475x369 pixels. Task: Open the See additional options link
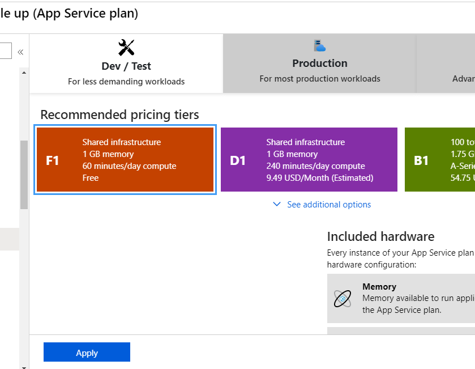[x=329, y=205]
